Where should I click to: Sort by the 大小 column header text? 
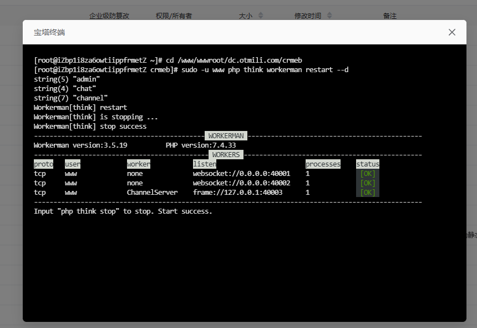pos(245,16)
